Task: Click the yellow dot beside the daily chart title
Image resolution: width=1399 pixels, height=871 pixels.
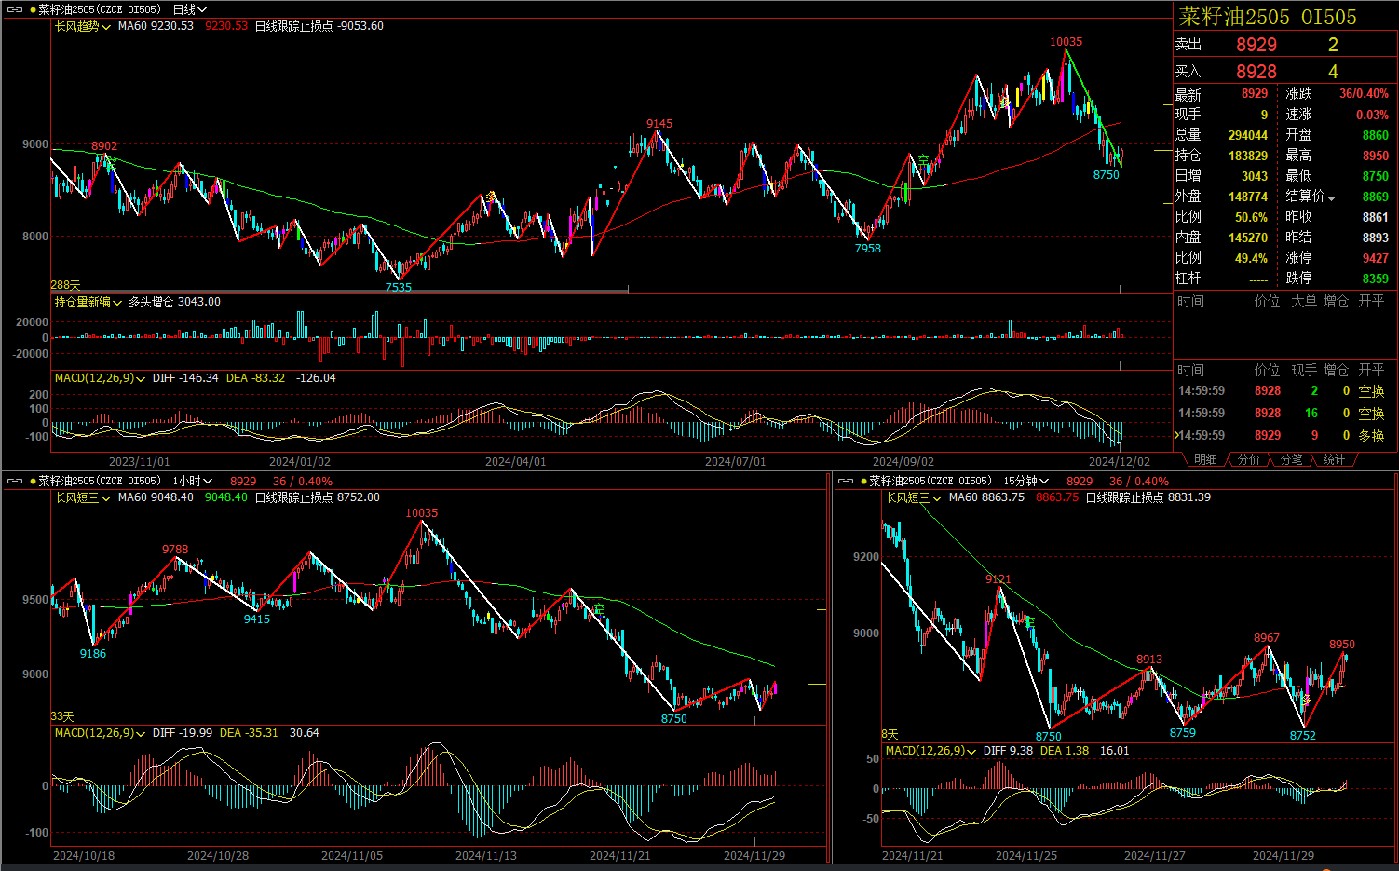Action: [x=33, y=10]
